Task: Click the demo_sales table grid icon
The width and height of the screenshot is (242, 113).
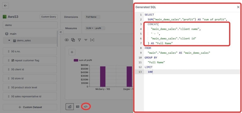Action: 14,41
